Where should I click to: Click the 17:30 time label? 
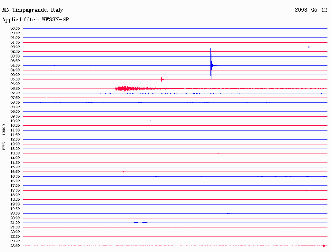click(15, 190)
